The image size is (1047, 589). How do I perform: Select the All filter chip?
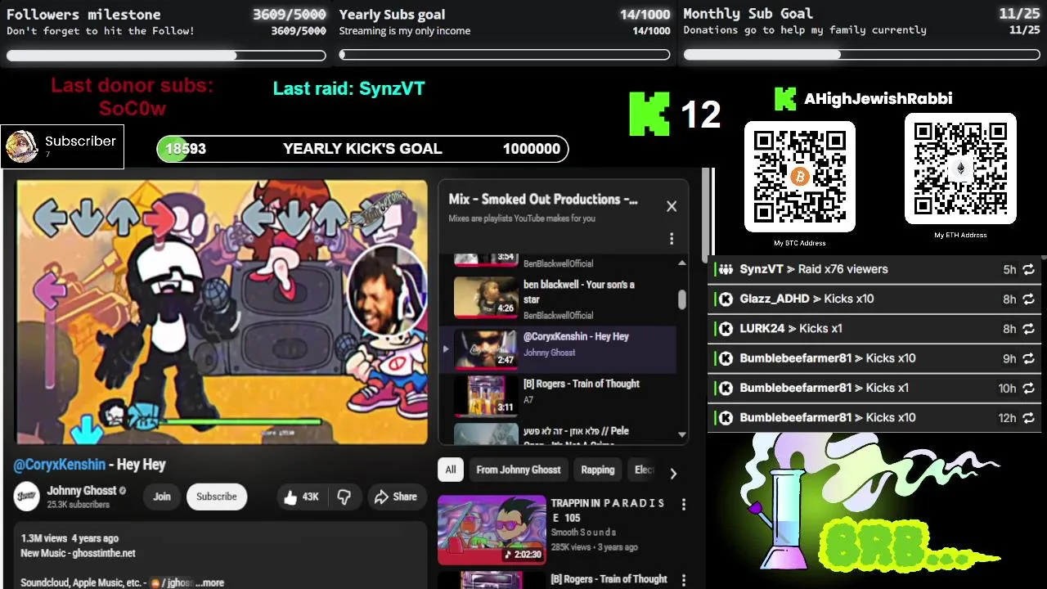pyautogui.click(x=451, y=470)
